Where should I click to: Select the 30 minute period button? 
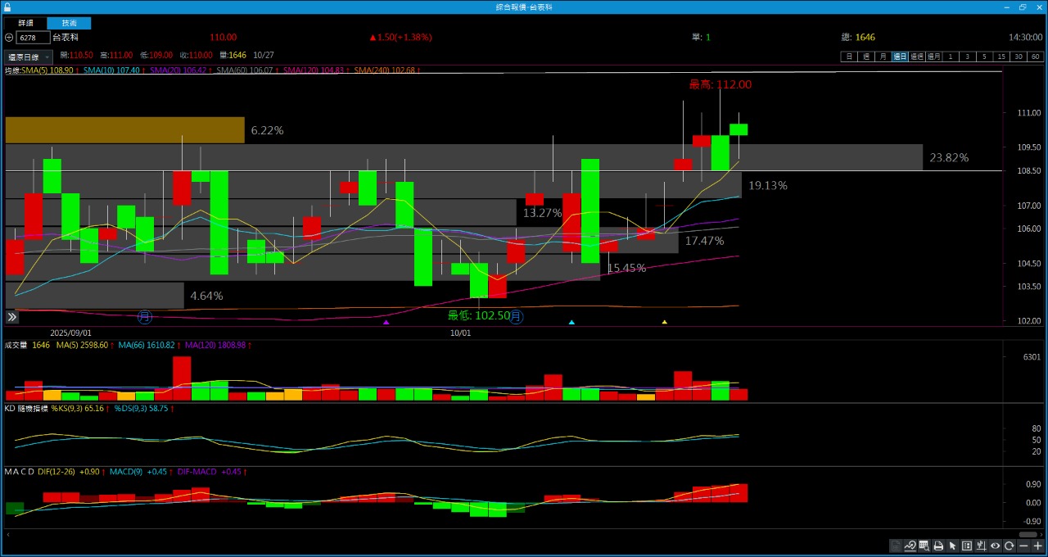(1019, 57)
